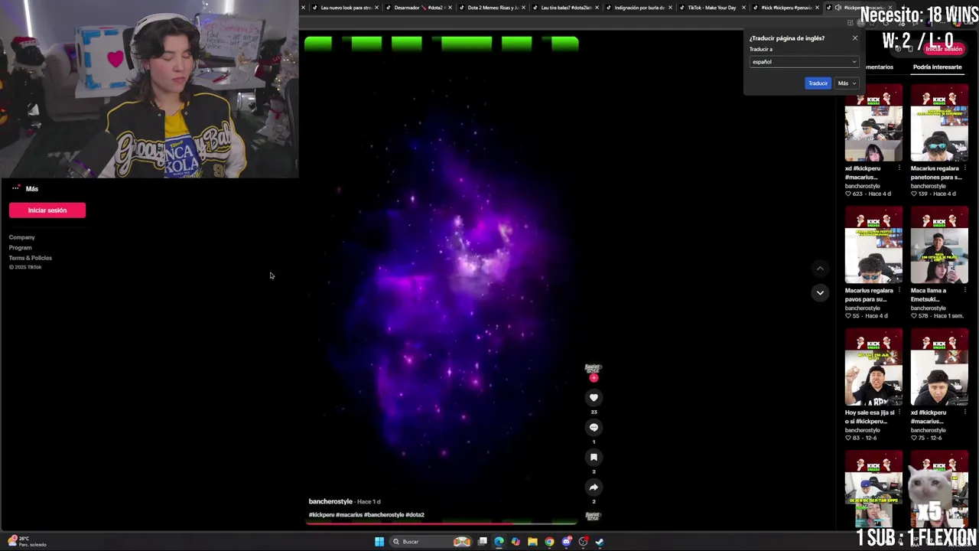Open Discord from the taskbar
The height and width of the screenshot is (551, 979).
566,542
